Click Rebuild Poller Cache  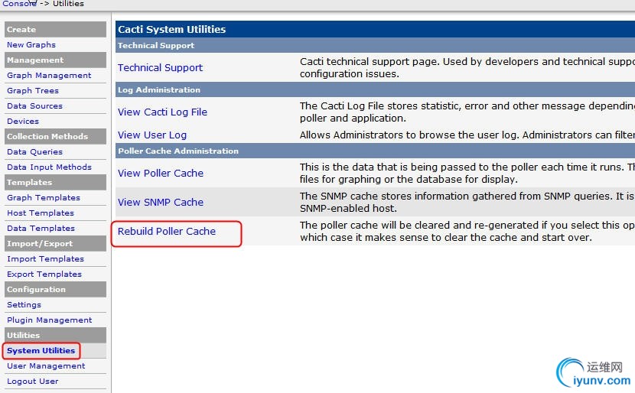pos(167,231)
